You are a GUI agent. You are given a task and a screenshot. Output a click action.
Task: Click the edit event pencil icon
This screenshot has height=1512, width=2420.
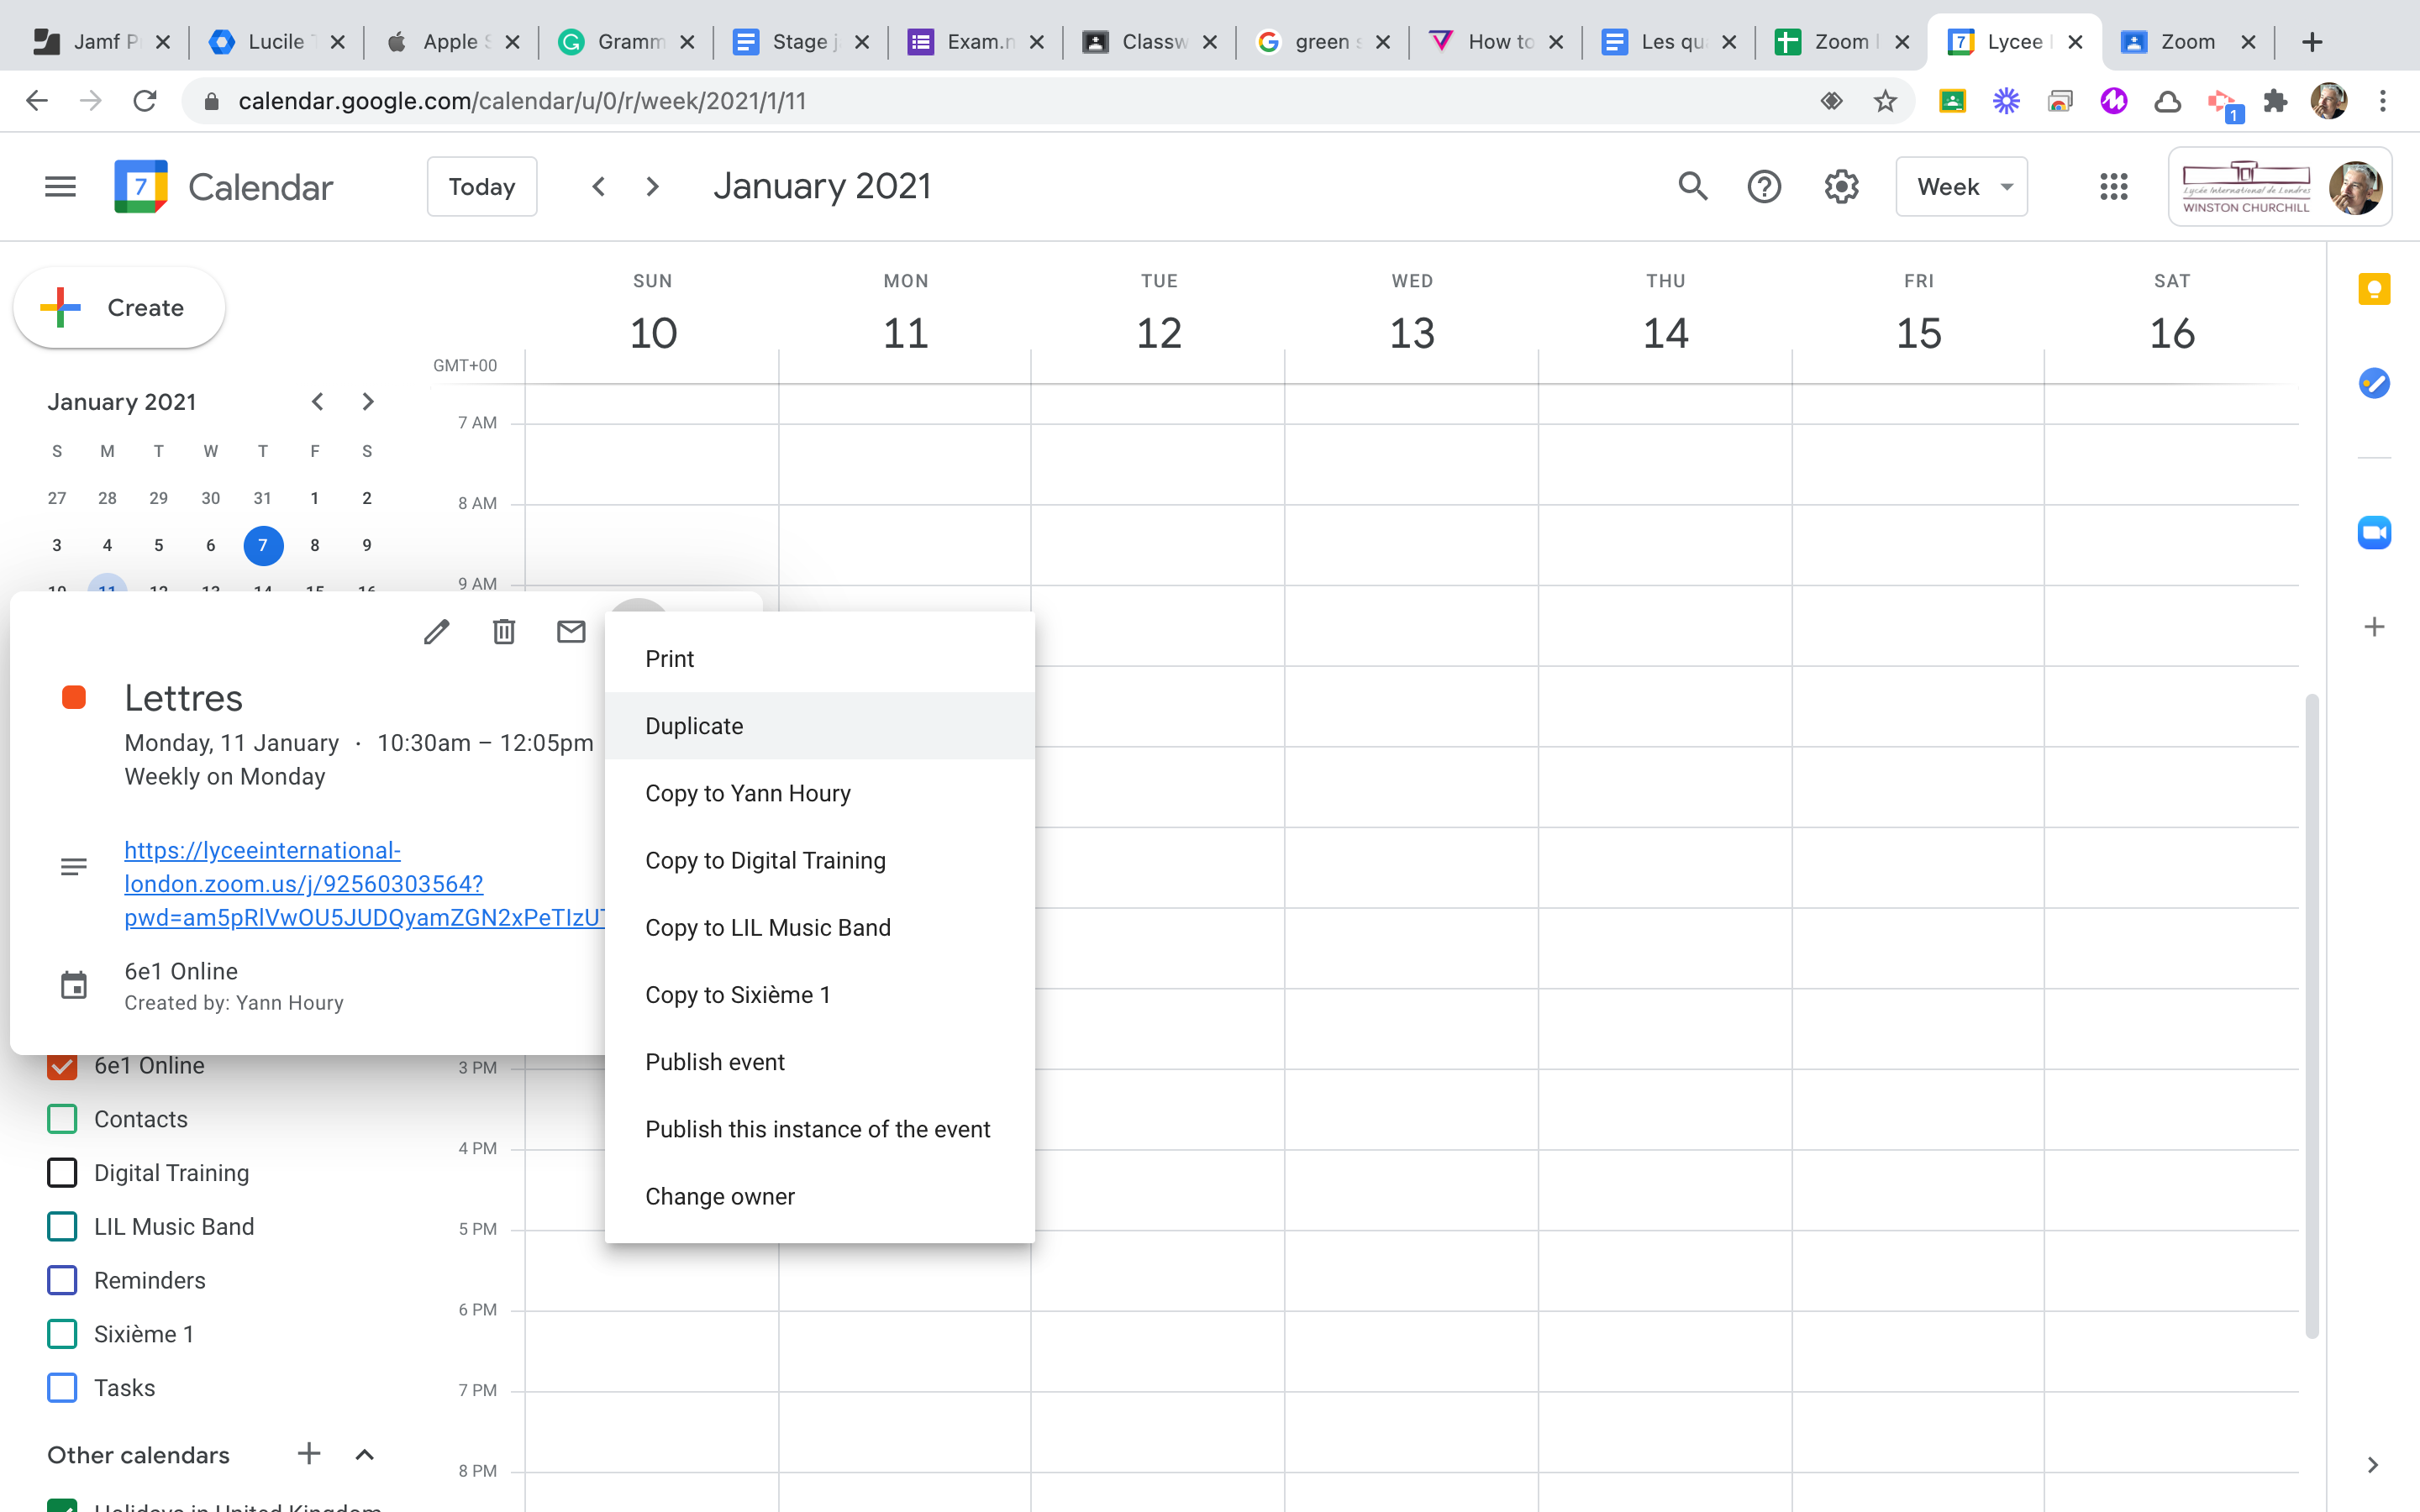[436, 632]
